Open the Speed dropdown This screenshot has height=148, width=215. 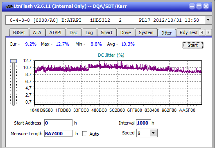click(154, 133)
